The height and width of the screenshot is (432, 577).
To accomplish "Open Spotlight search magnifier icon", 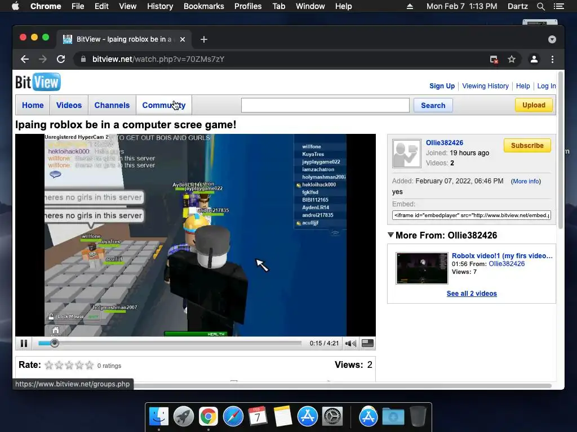I will click(540, 6).
